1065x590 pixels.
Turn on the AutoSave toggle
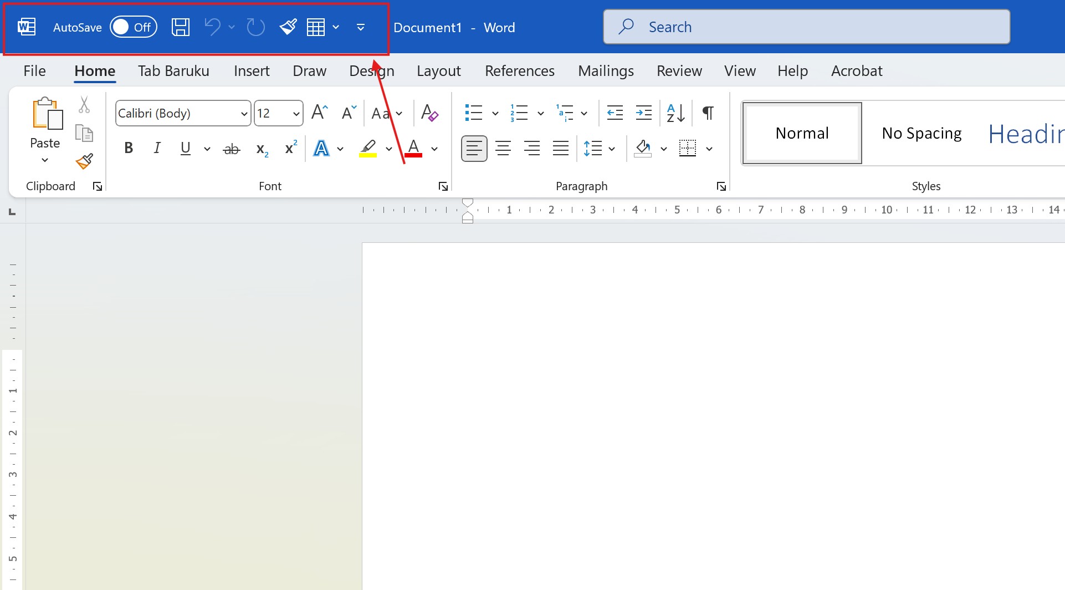pyautogui.click(x=133, y=27)
